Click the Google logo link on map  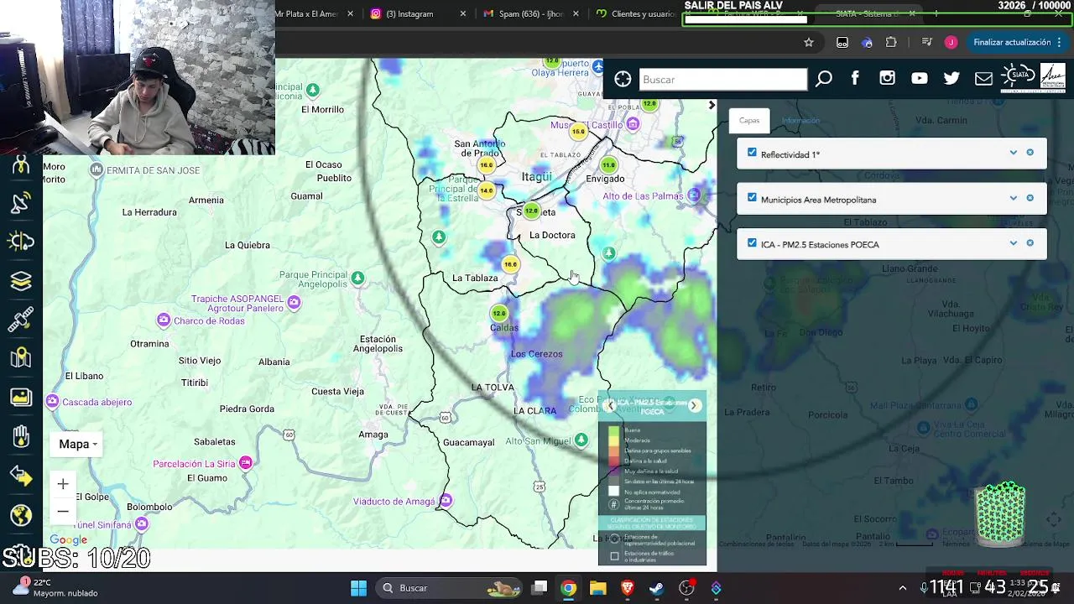68,540
